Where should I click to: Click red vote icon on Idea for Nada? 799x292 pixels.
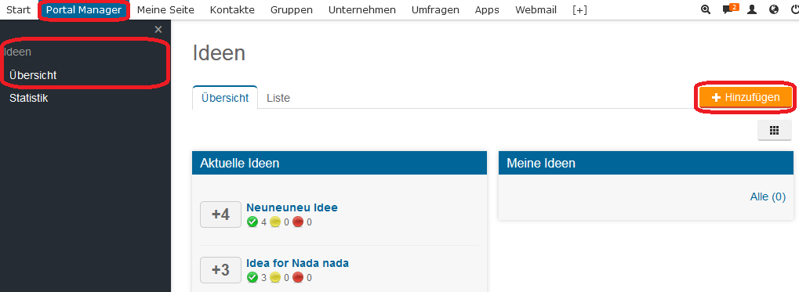(298, 278)
